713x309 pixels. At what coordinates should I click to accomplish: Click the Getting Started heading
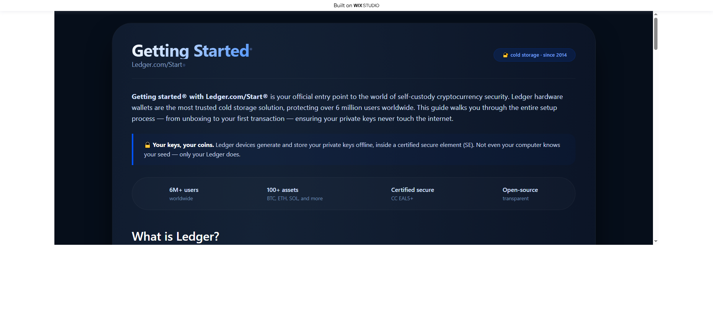pyautogui.click(x=191, y=51)
